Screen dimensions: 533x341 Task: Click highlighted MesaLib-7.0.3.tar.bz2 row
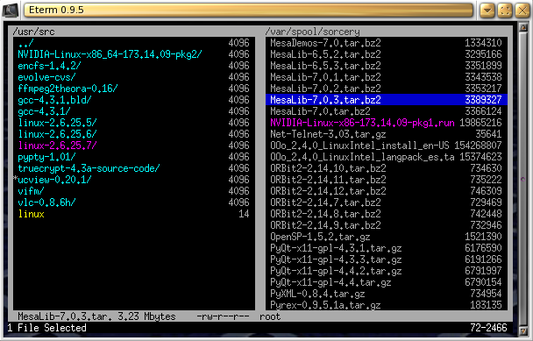386,100
